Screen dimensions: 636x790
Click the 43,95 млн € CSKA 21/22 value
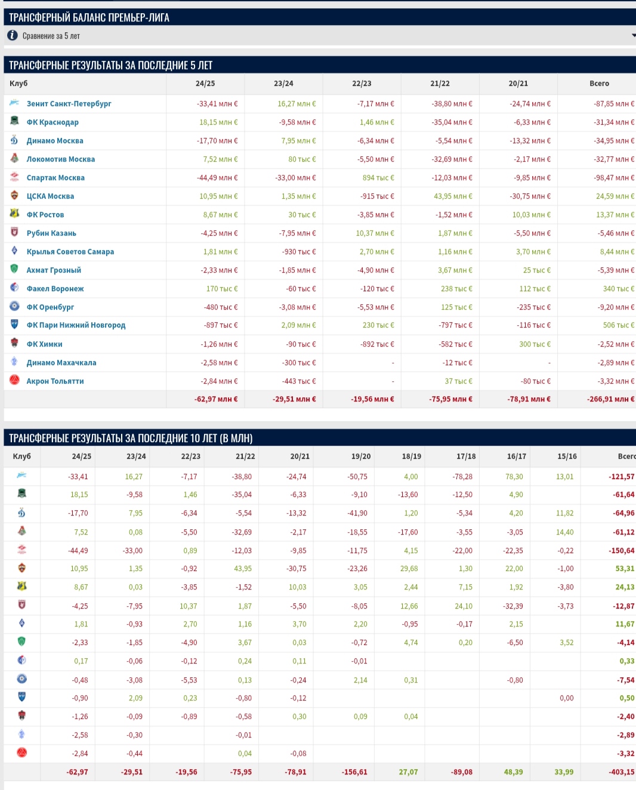pos(453,196)
